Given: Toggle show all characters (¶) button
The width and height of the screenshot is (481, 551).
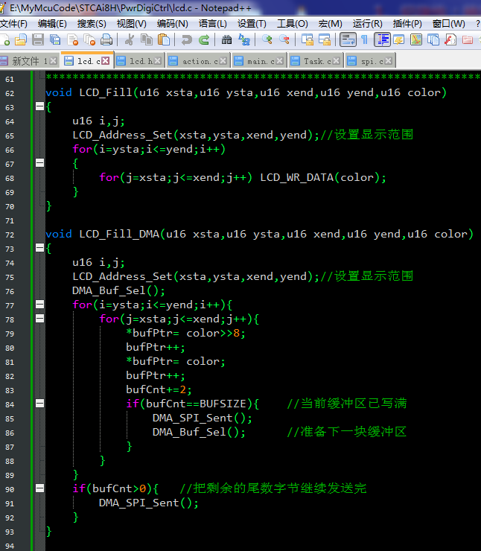Looking at the screenshot, I should click(364, 39).
